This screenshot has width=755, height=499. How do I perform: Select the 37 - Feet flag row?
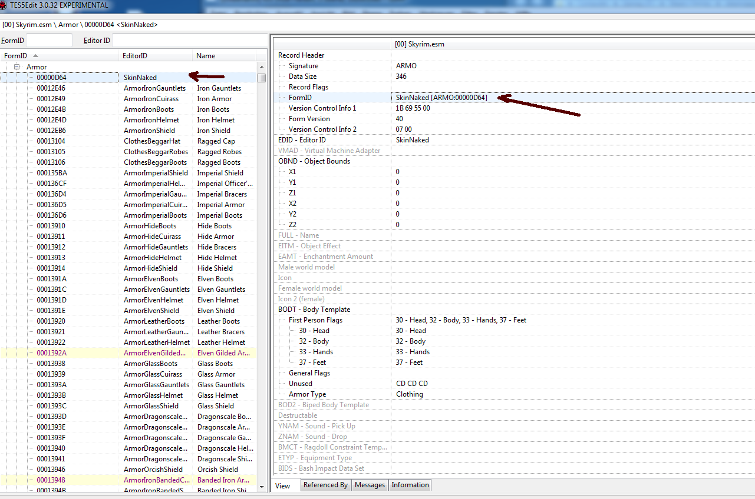coord(514,362)
